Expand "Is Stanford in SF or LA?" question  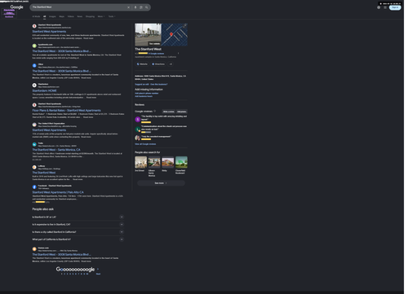122,217
